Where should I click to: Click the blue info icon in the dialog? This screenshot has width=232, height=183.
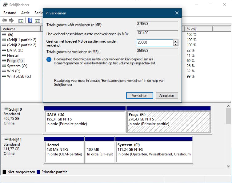coord(49,59)
